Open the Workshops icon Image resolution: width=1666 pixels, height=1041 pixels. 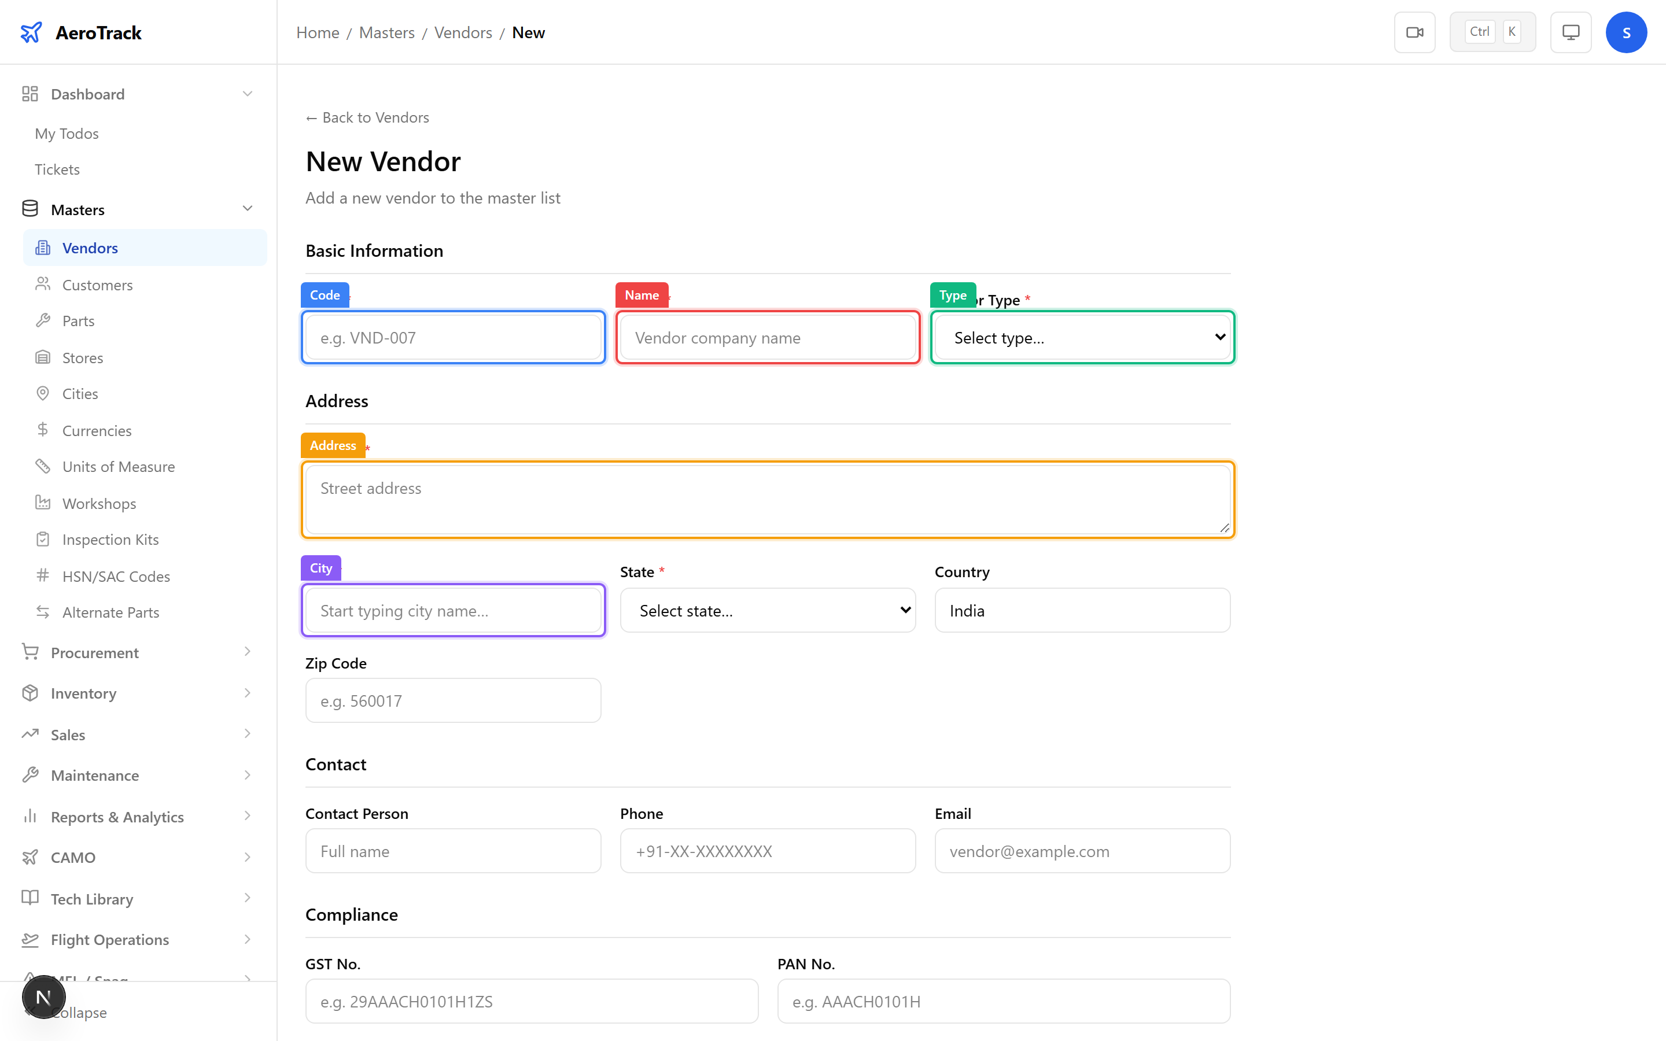[x=43, y=503]
